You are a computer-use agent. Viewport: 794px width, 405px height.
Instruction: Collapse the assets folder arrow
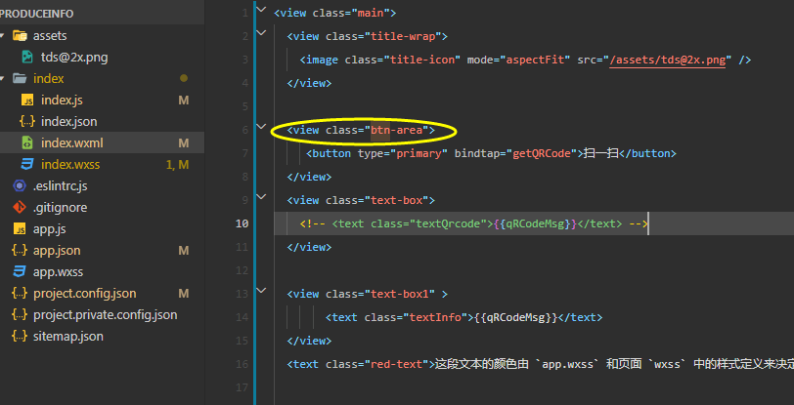3,36
